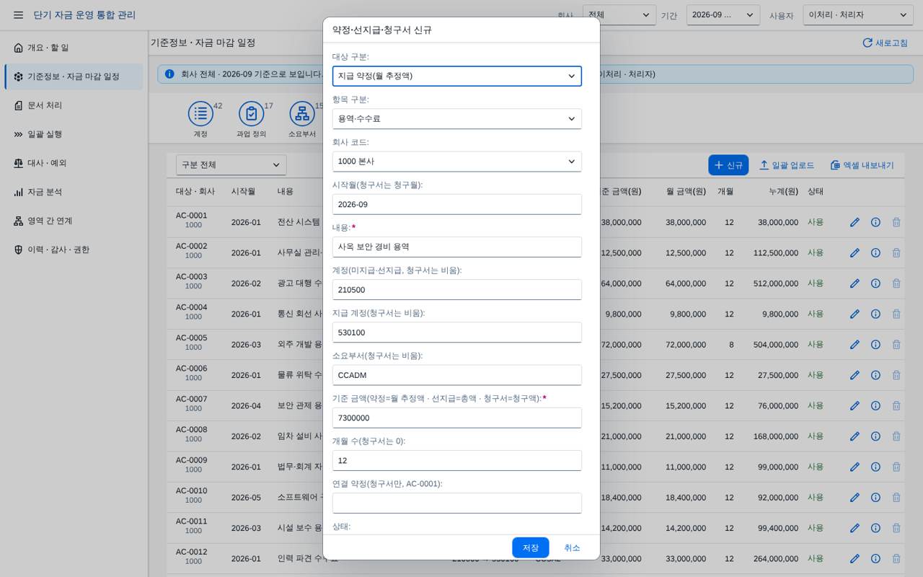Screen dimensions: 923x577
Task: Click the 시작월 field showing 2026-09
Action: tap(457, 204)
